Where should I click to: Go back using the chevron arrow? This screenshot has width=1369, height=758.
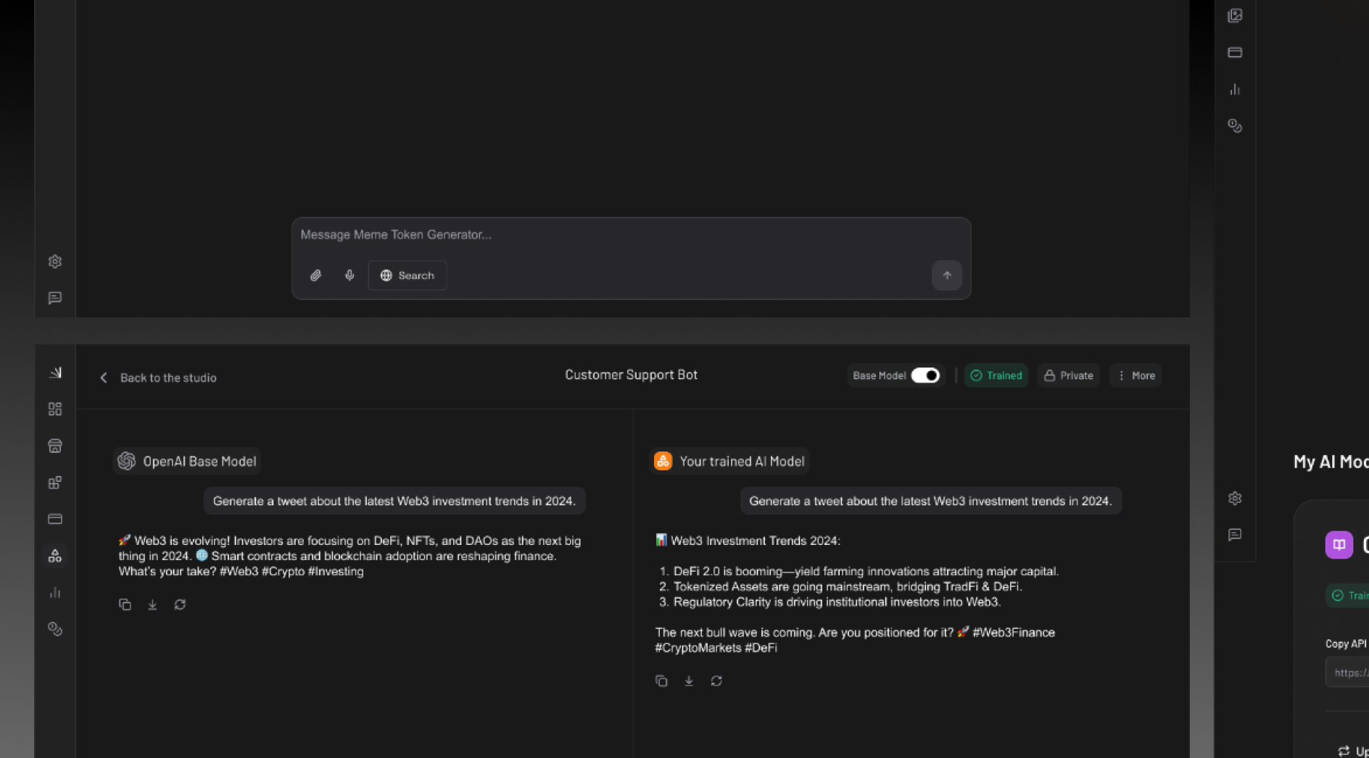[x=104, y=378]
